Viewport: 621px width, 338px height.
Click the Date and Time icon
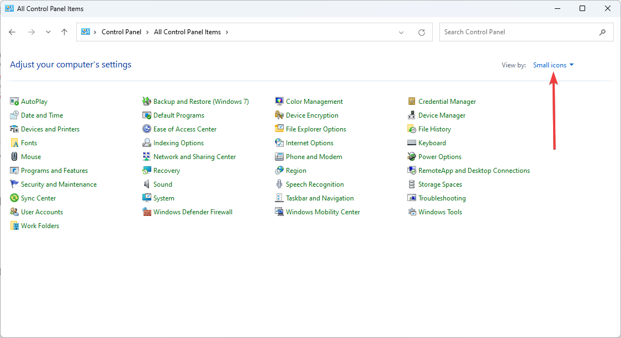14,115
